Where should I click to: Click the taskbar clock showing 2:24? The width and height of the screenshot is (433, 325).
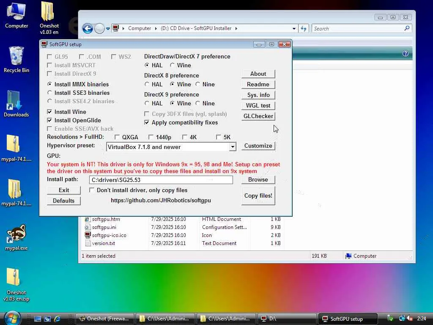422,319
